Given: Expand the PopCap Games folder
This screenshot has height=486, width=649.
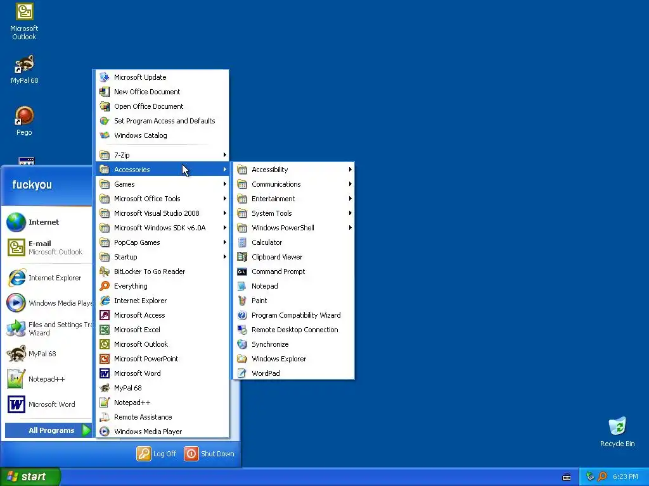Looking at the screenshot, I should pyautogui.click(x=163, y=242).
